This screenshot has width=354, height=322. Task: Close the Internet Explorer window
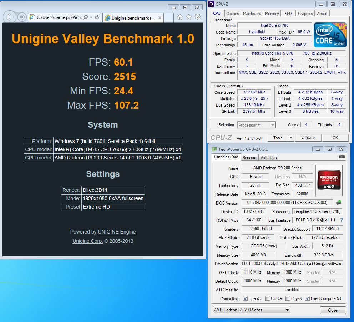point(197,7)
